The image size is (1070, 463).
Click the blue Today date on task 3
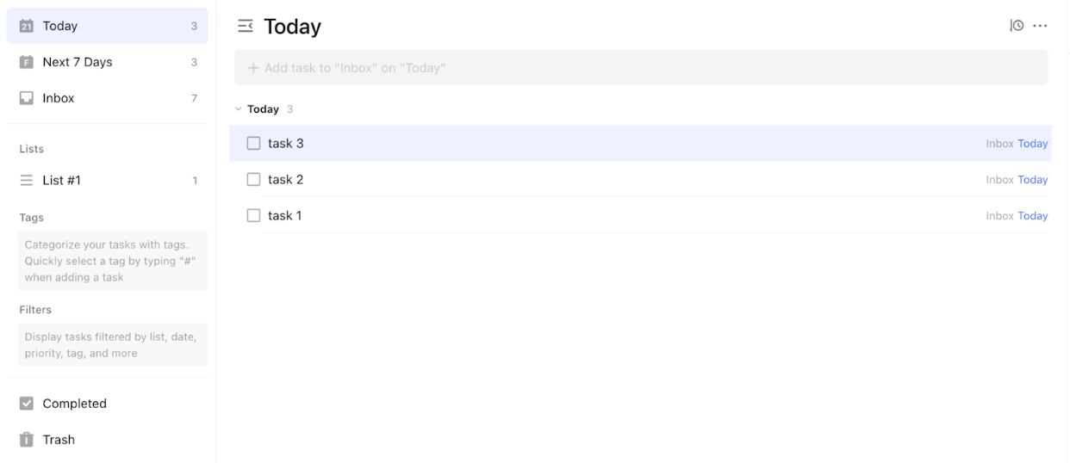(1033, 144)
